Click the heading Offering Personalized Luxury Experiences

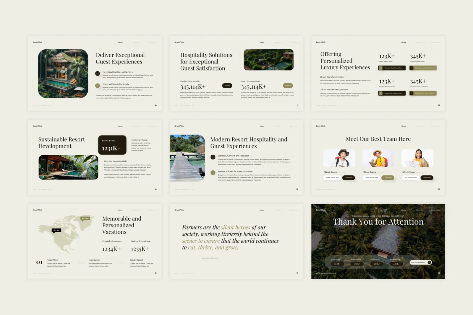(x=345, y=61)
